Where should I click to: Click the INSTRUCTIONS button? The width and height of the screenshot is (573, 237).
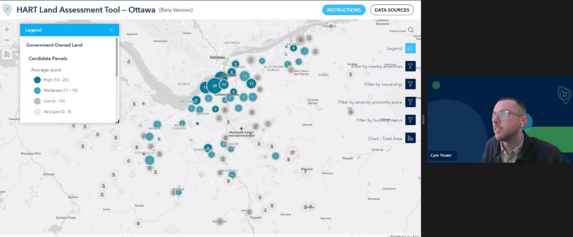(x=344, y=10)
